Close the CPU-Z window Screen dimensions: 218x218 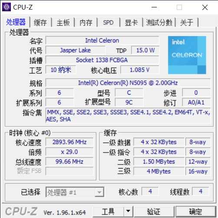pyautogui.click(x=205, y=7)
